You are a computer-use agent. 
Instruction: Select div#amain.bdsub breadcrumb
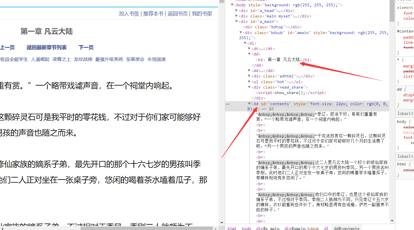tap(302, 228)
